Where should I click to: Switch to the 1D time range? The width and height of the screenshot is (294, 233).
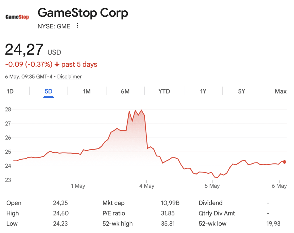10,91
